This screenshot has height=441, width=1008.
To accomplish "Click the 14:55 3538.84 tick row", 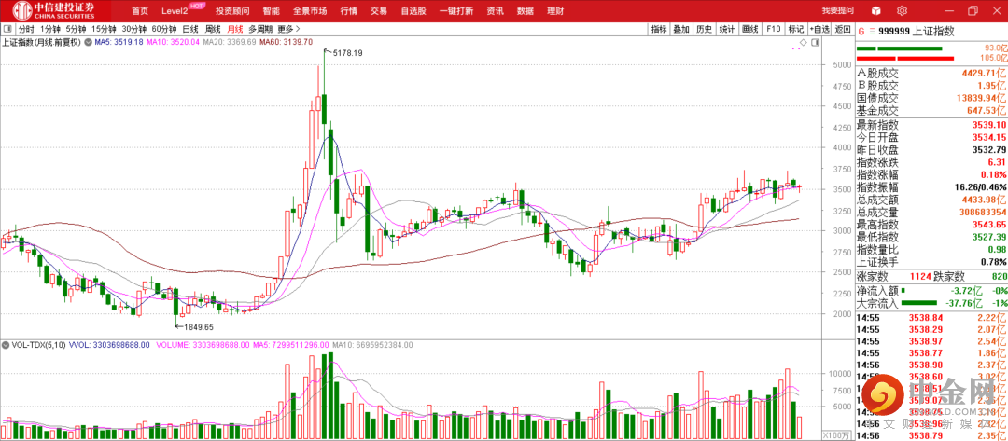I will click(x=931, y=317).
